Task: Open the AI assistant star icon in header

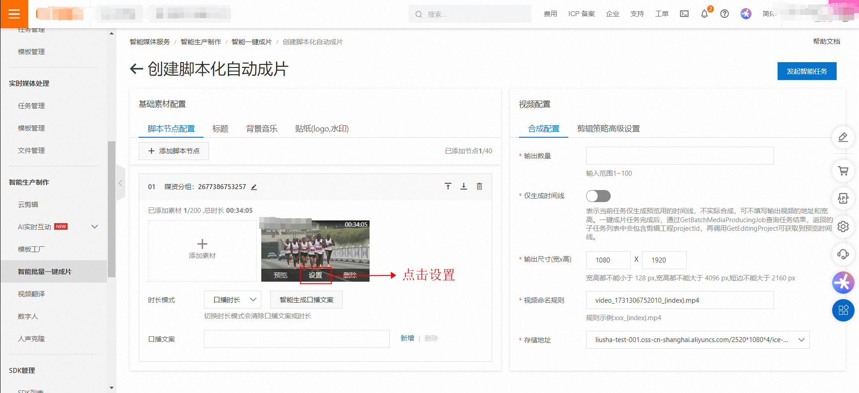Action: coord(746,14)
